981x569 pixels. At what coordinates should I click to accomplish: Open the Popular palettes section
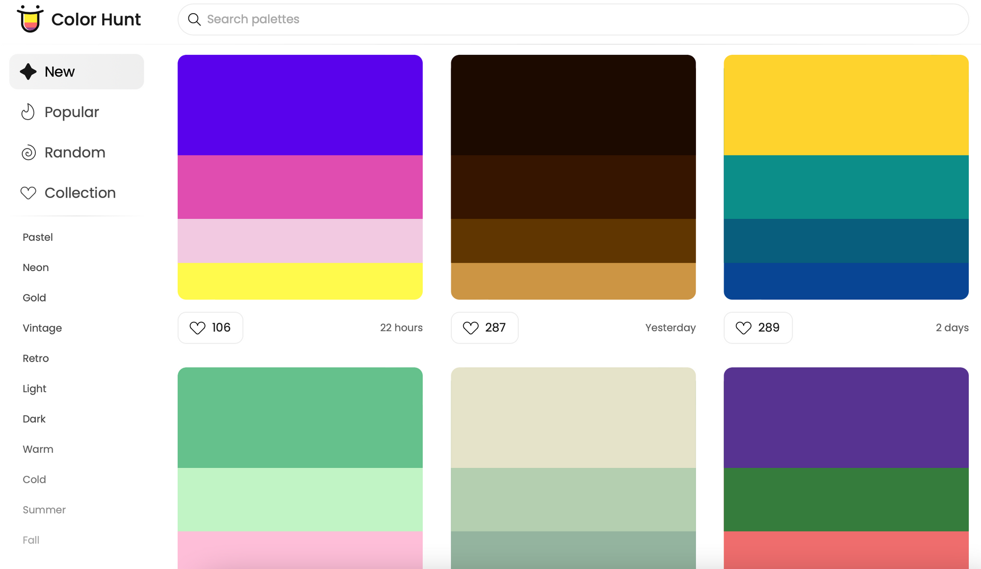point(72,112)
